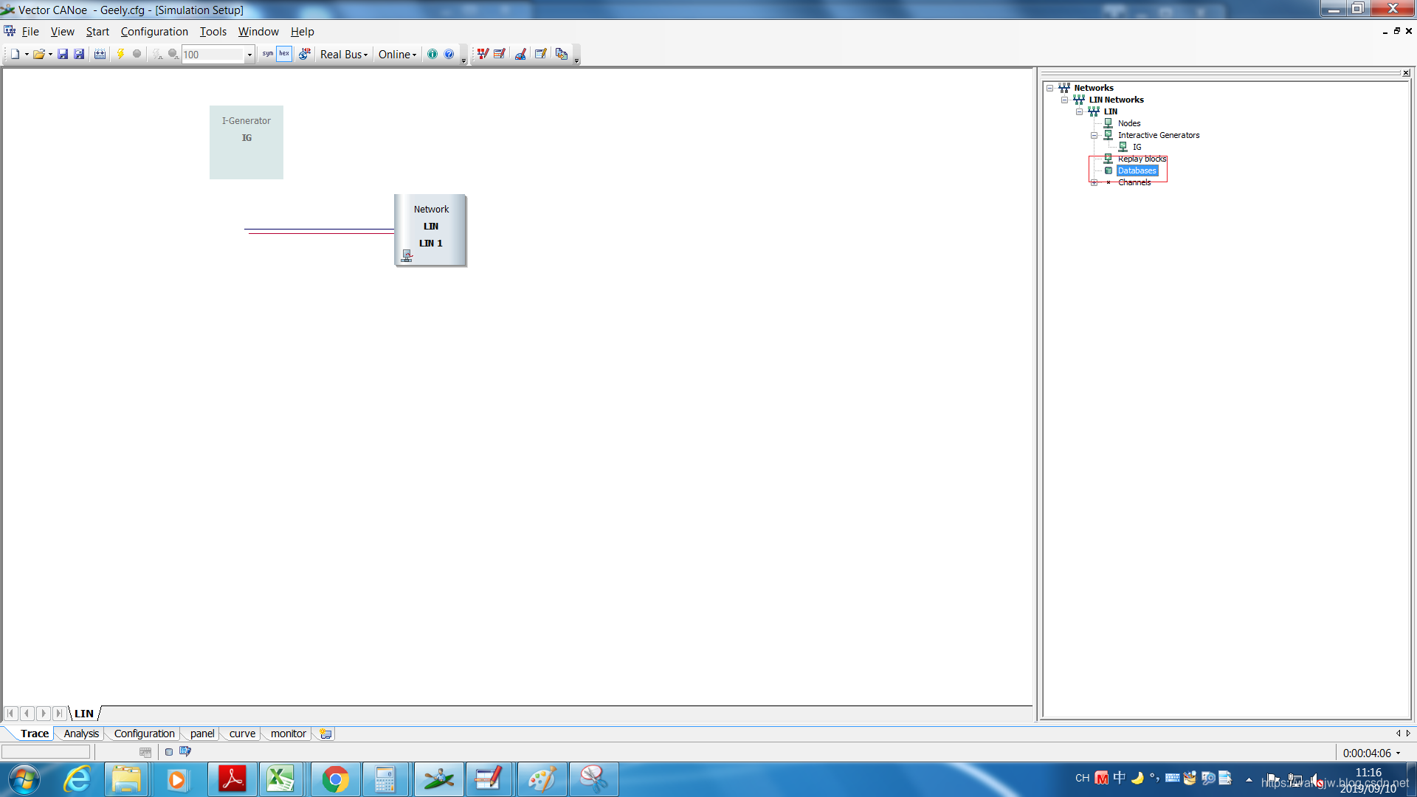This screenshot has height=797, width=1417.
Task: Select the I-Generator IG block
Action: pos(246,142)
